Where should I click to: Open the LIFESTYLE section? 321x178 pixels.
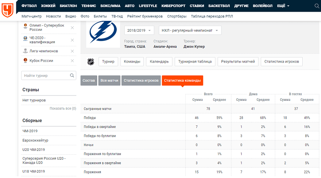pos(148,6)
